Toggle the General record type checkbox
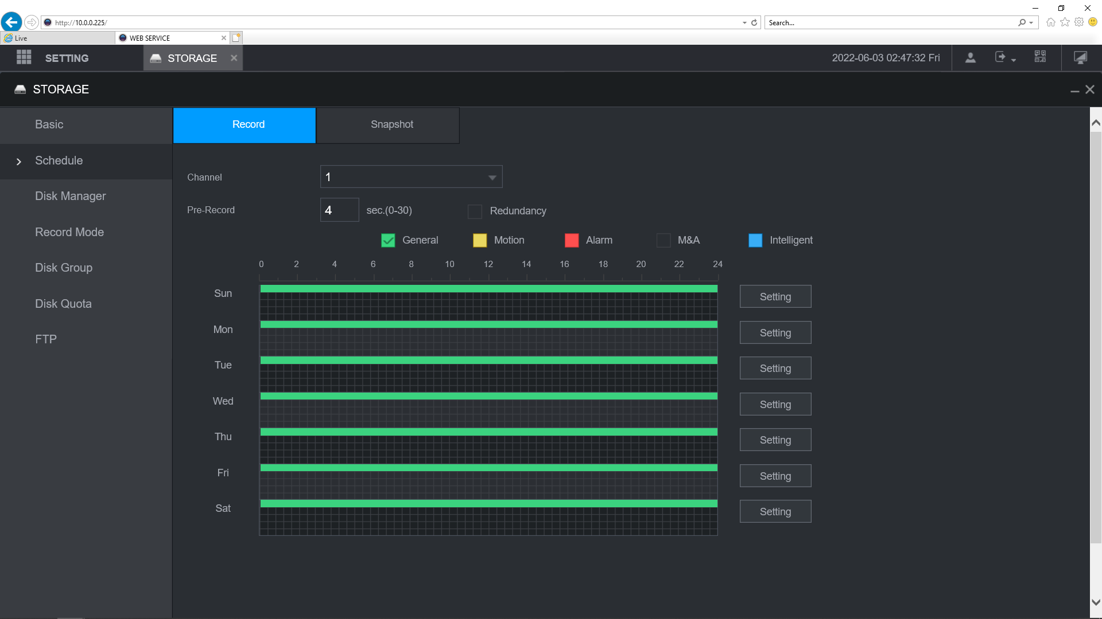Screen dimensions: 1102x619 pos(388,240)
